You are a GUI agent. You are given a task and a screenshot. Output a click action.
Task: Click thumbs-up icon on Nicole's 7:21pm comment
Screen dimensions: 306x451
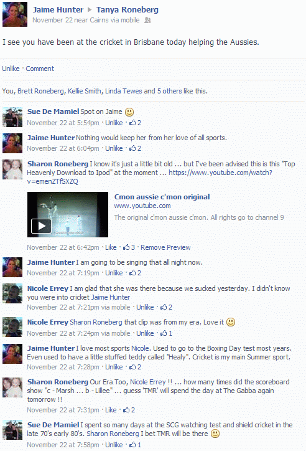(x=164, y=307)
